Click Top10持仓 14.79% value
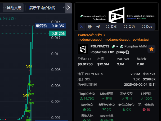 coord(89,99)
